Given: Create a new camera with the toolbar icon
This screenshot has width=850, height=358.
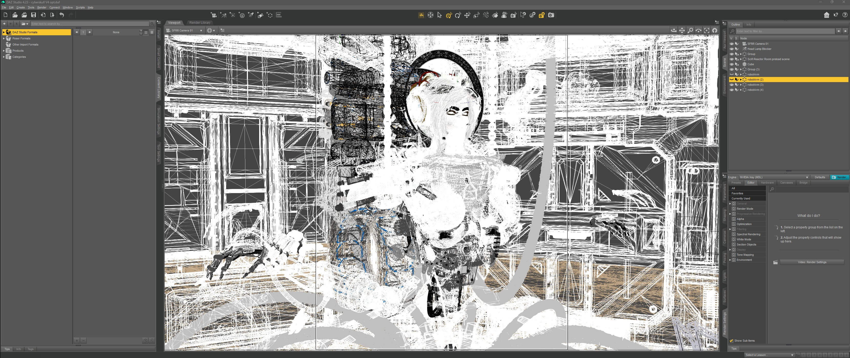Looking at the screenshot, I should [x=214, y=15].
